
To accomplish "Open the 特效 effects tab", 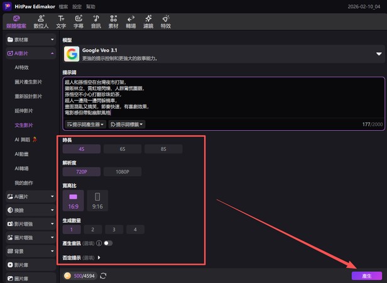I will pyautogui.click(x=166, y=22).
